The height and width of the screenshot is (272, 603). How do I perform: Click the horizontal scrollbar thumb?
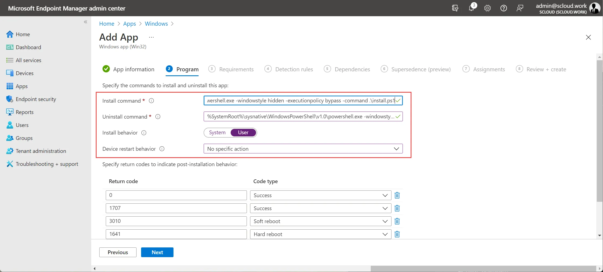483,268
